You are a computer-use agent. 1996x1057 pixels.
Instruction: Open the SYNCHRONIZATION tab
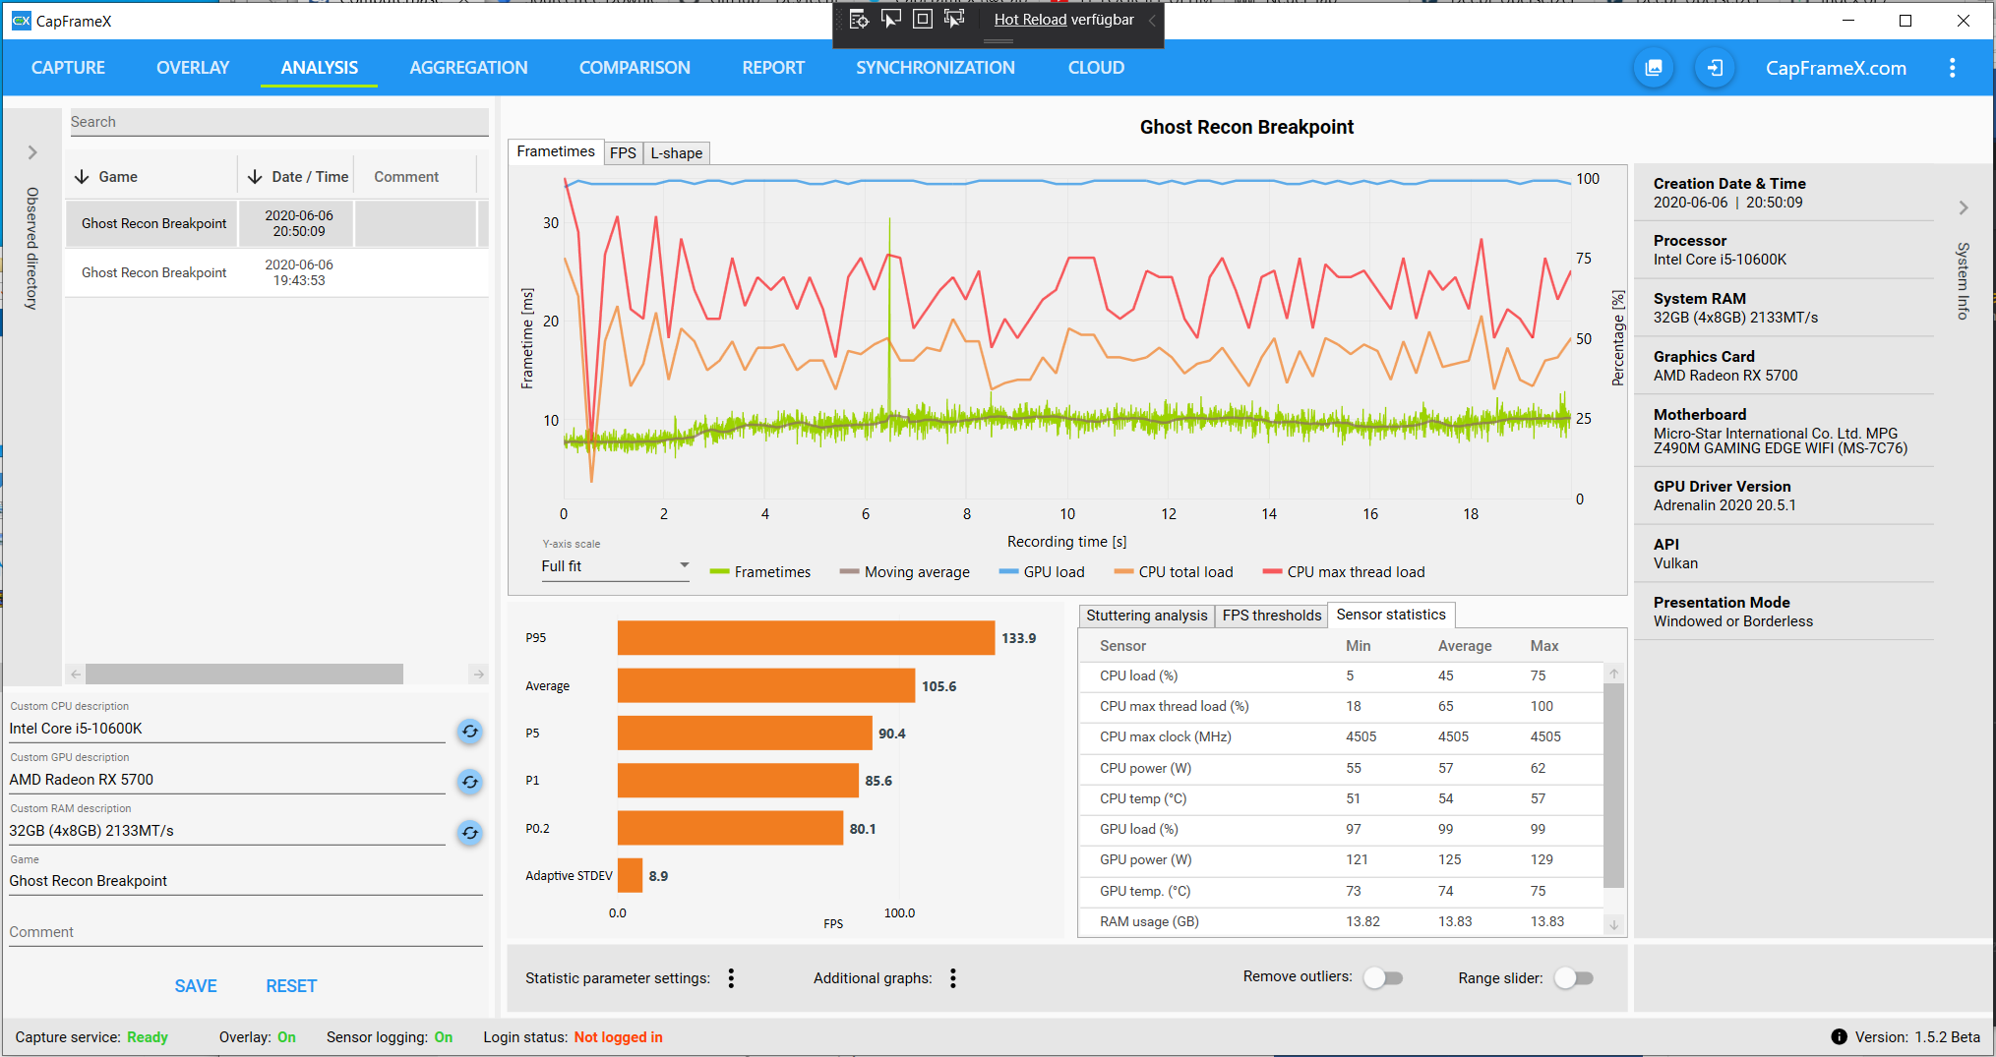[936, 68]
